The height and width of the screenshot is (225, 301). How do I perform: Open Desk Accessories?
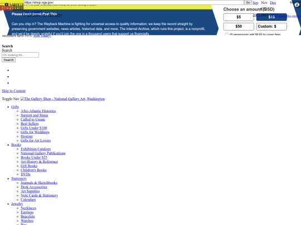[x=34, y=187]
